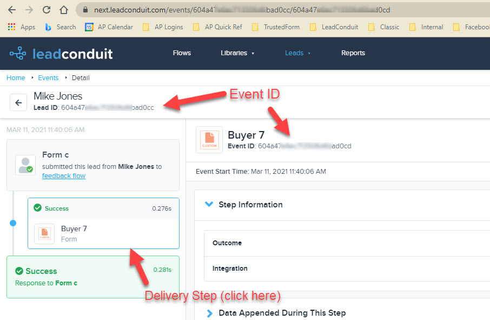
Task: Click the Detail breadcrumb text
Action: pyautogui.click(x=81, y=77)
